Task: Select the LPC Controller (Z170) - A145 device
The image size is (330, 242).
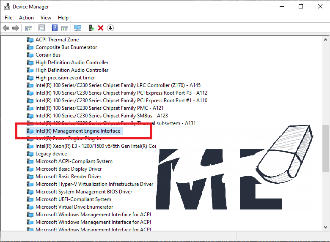Action: tap(118, 85)
